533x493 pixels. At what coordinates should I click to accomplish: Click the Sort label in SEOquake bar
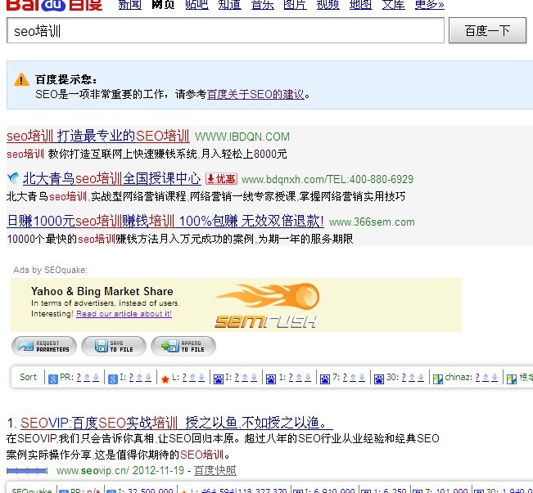click(x=29, y=378)
